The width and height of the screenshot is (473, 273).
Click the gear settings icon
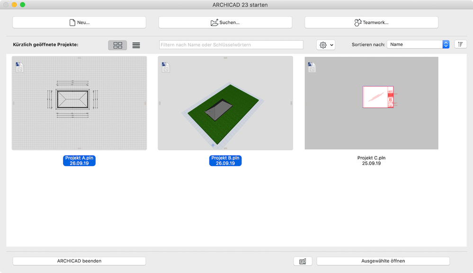click(x=323, y=44)
